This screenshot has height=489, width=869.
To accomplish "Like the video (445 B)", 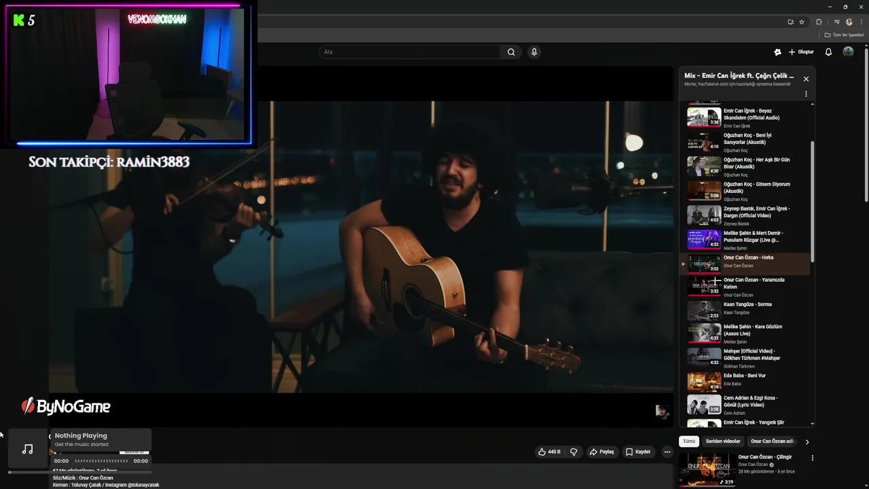I will point(549,452).
